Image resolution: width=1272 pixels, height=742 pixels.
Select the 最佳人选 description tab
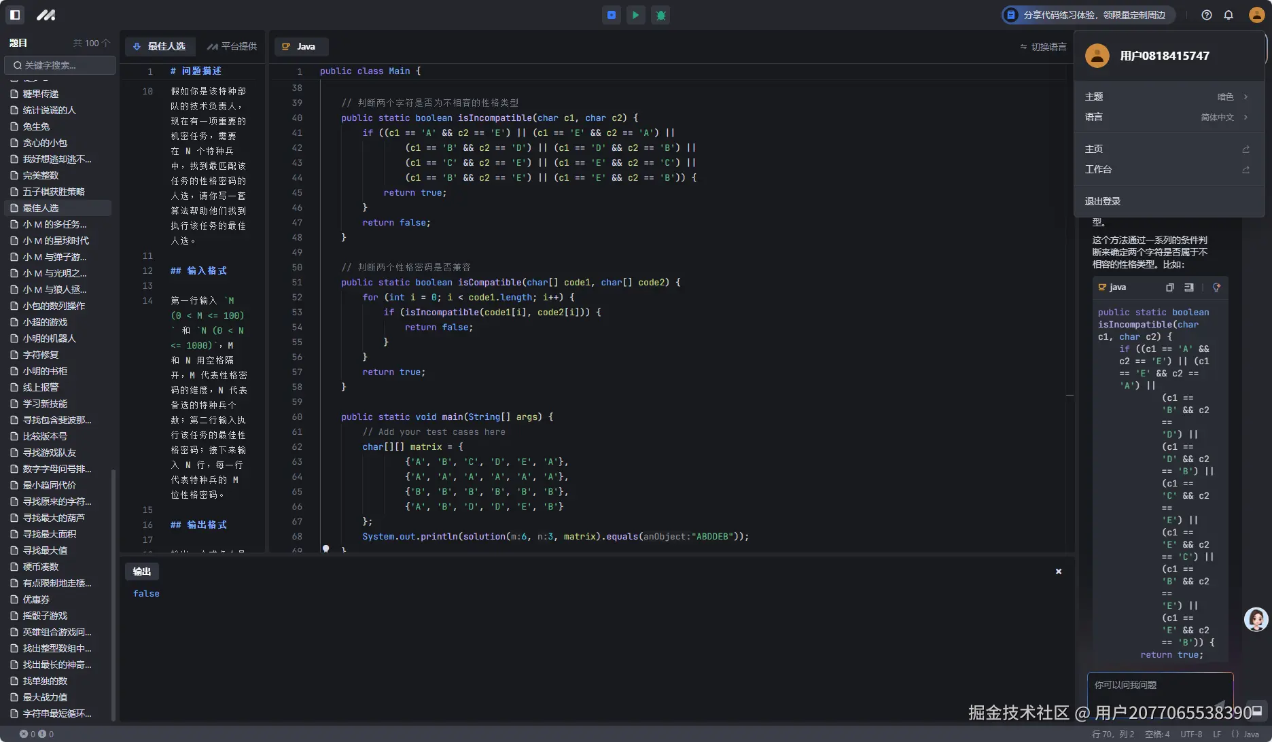coord(160,46)
